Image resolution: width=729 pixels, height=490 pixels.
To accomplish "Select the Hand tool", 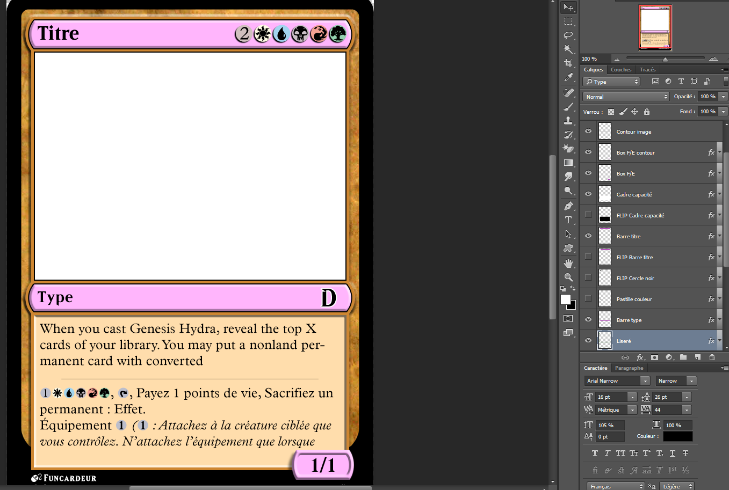I will [x=568, y=264].
